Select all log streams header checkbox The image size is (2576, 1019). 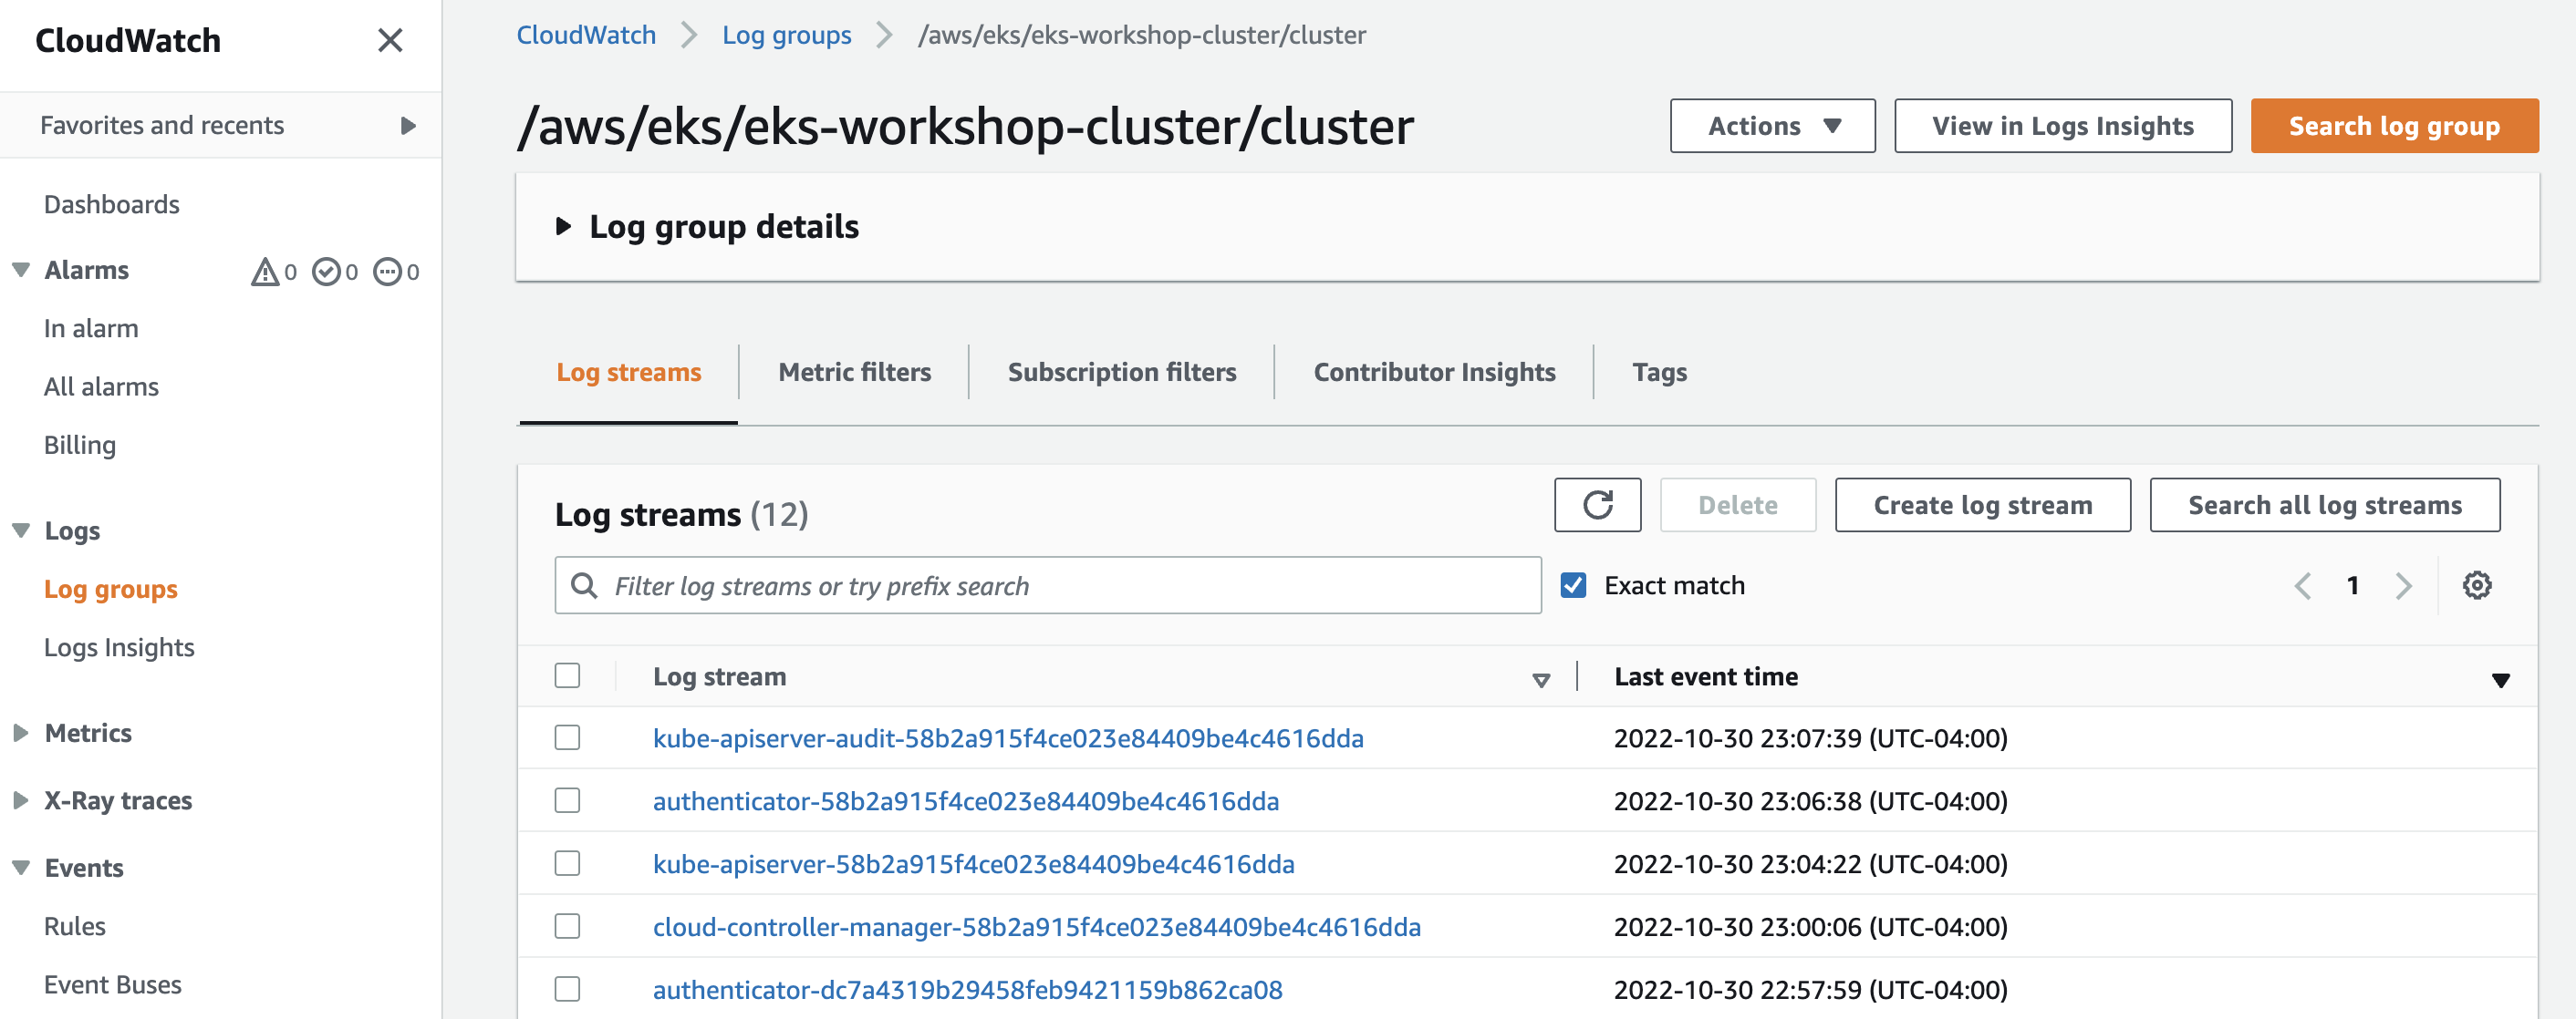(567, 676)
